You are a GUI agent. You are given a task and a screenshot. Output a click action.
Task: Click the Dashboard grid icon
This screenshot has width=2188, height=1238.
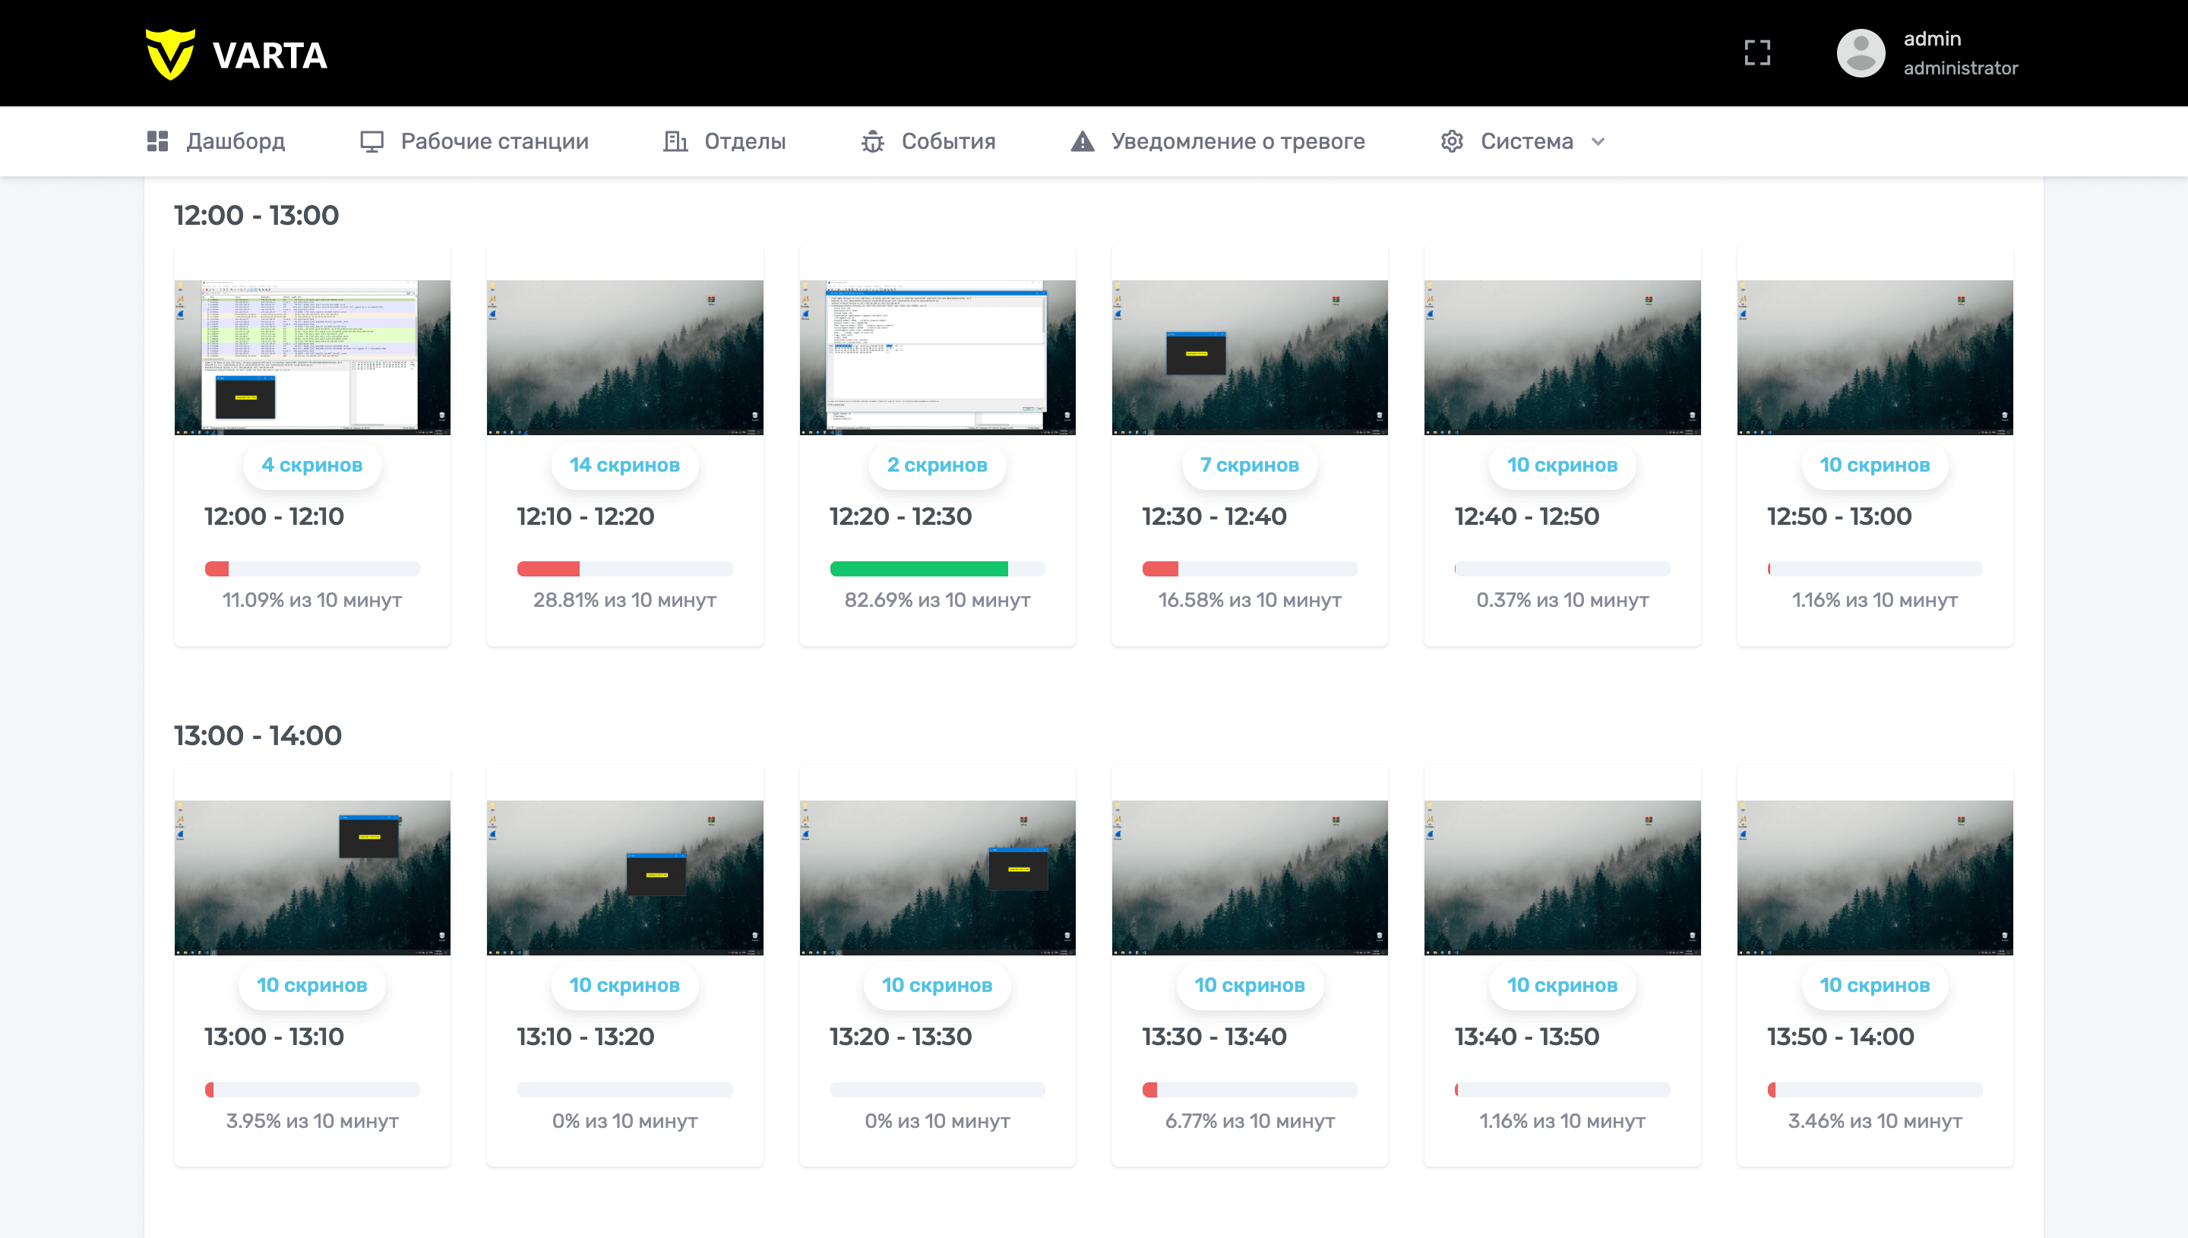coord(157,141)
